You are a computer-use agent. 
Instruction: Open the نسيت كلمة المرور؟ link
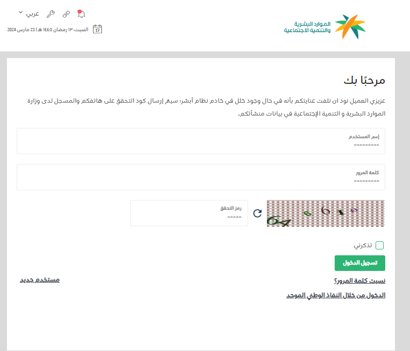[x=359, y=281]
